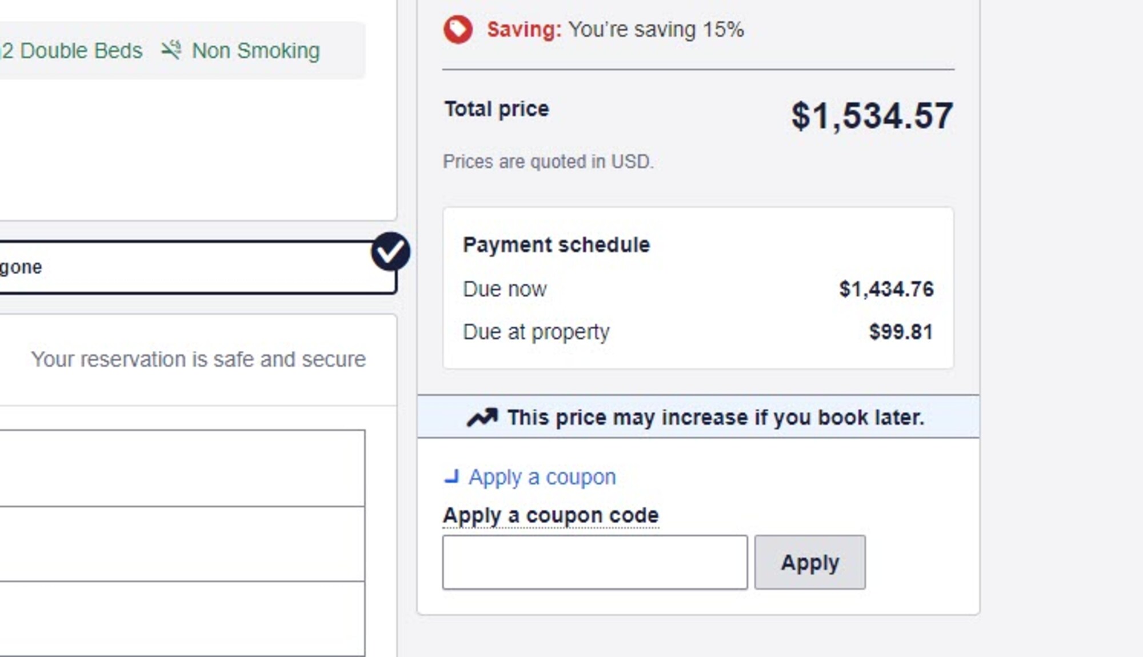Click the Due now amount
1143x657 pixels.
pos(886,289)
